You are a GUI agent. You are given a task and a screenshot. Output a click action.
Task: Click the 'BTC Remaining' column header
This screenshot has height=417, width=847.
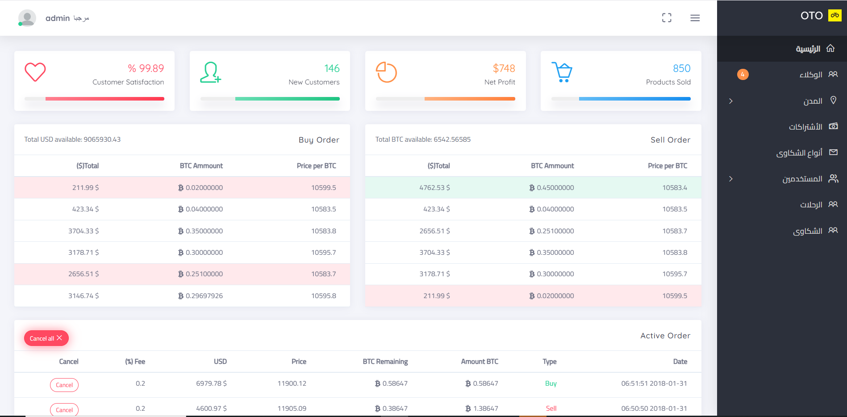(x=385, y=362)
